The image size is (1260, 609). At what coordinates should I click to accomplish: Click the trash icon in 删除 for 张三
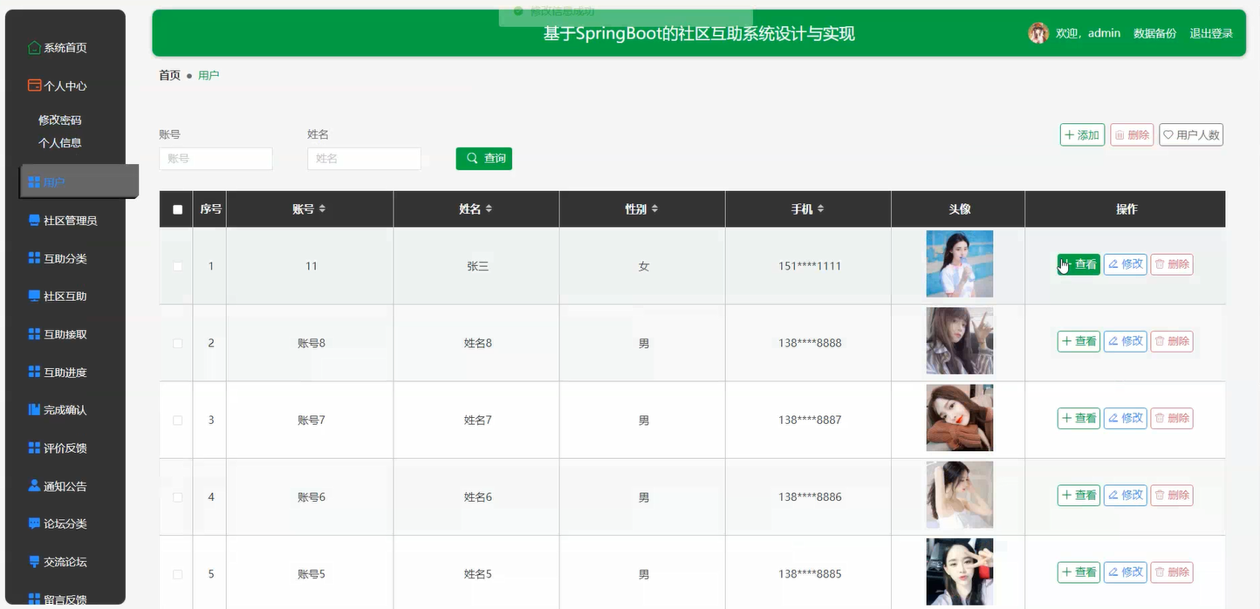click(1160, 264)
